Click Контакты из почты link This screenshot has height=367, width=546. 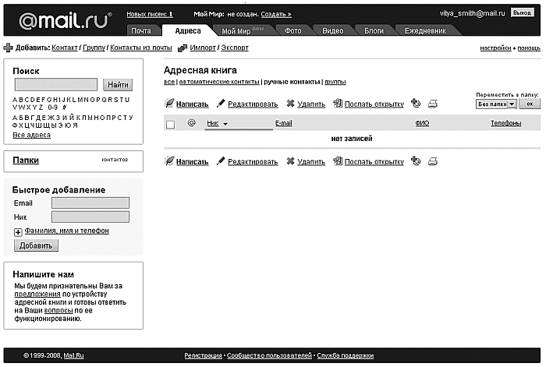click(x=141, y=48)
